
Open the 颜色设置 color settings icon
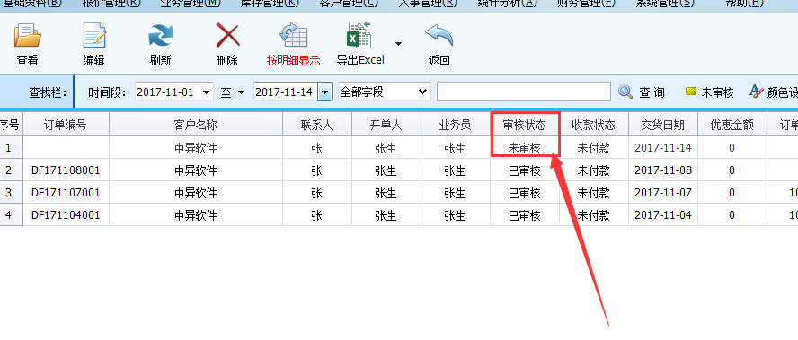(x=757, y=92)
